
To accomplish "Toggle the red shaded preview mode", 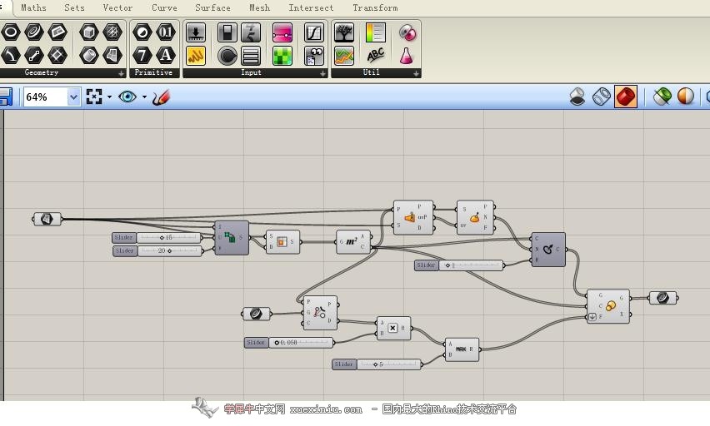I will coord(626,97).
